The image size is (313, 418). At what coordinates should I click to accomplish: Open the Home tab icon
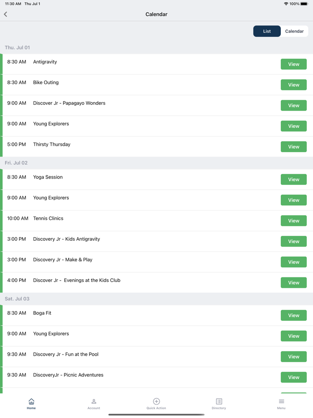(x=31, y=401)
